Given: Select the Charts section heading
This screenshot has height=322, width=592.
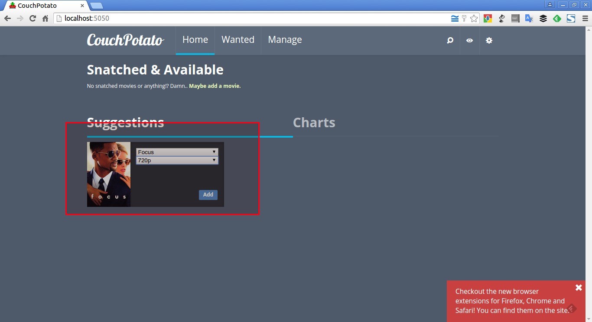Looking at the screenshot, I should (x=314, y=122).
